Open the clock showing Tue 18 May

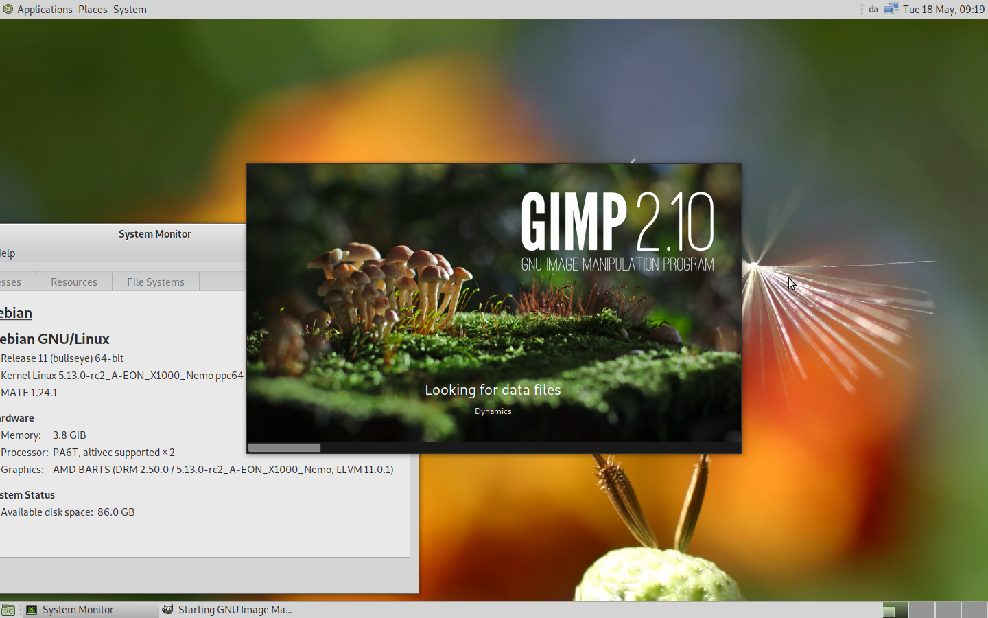pos(943,9)
